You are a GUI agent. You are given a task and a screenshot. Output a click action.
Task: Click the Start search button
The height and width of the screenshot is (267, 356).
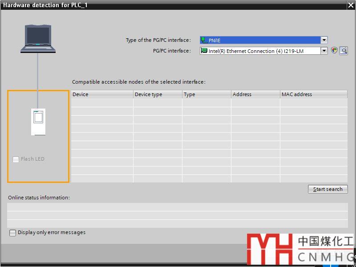[x=328, y=189]
